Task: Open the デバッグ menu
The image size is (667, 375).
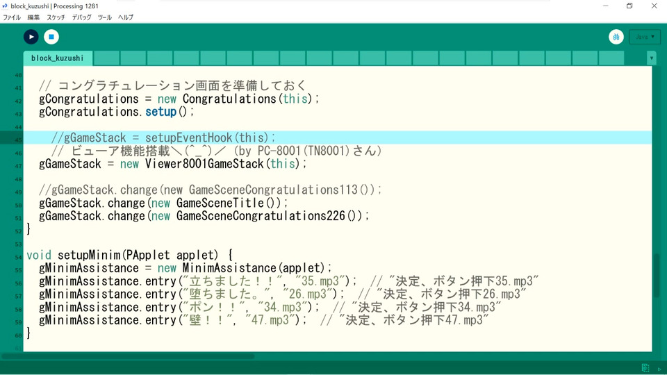Action: tap(81, 17)
